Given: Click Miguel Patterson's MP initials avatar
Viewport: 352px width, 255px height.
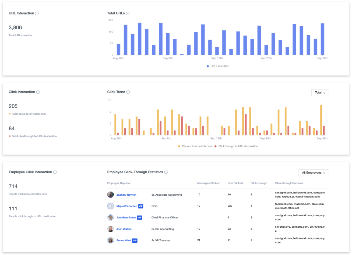Looking at the screenshot, I should [x=111, y=206].
